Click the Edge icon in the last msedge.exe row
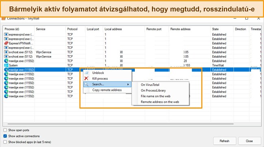Image resolution: width=264 pixels, height=147 pixels. [x=6, y=96]
